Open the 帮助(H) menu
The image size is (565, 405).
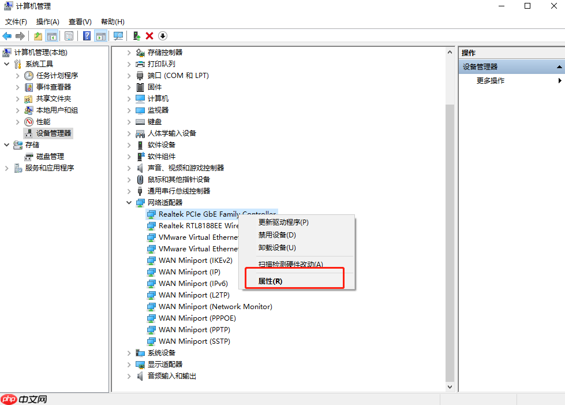click(113, 21)
